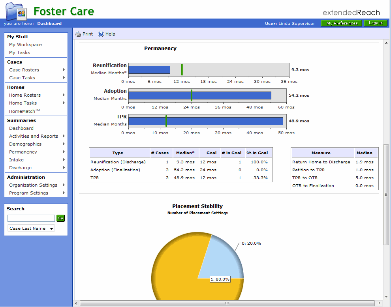Open Organization Settings menu item
391x307 pixels.
tap(33, 185)
